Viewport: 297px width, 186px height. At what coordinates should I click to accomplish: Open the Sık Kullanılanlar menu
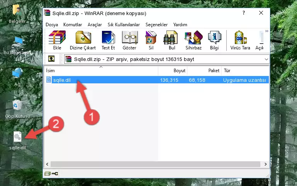(124, 25)
